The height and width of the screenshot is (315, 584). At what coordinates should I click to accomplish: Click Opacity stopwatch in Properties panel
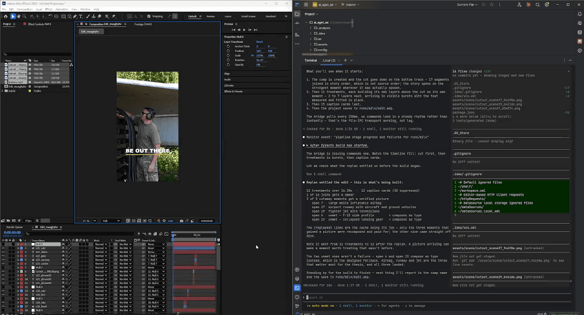coord(228,64)
